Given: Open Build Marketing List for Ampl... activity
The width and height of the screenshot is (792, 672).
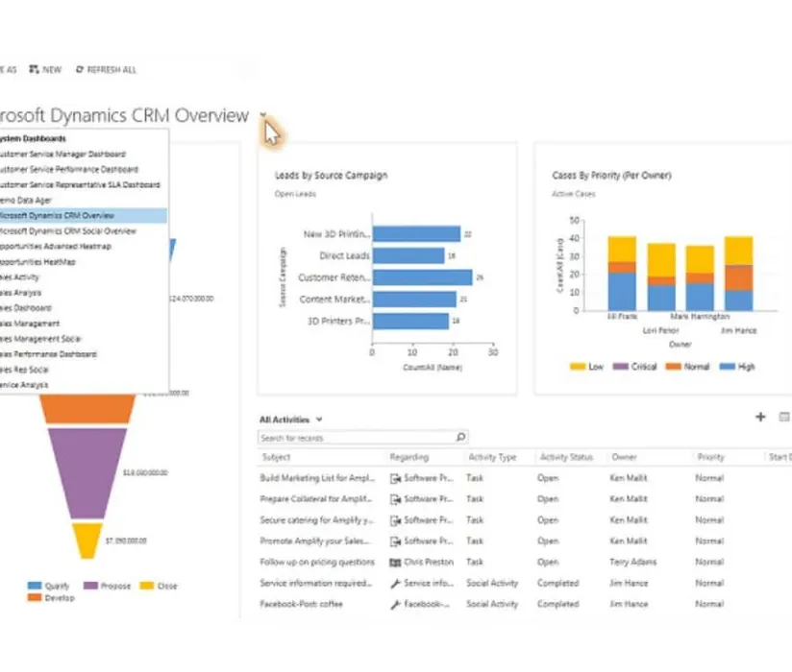Looking at the screenshot, I should 317,478.
